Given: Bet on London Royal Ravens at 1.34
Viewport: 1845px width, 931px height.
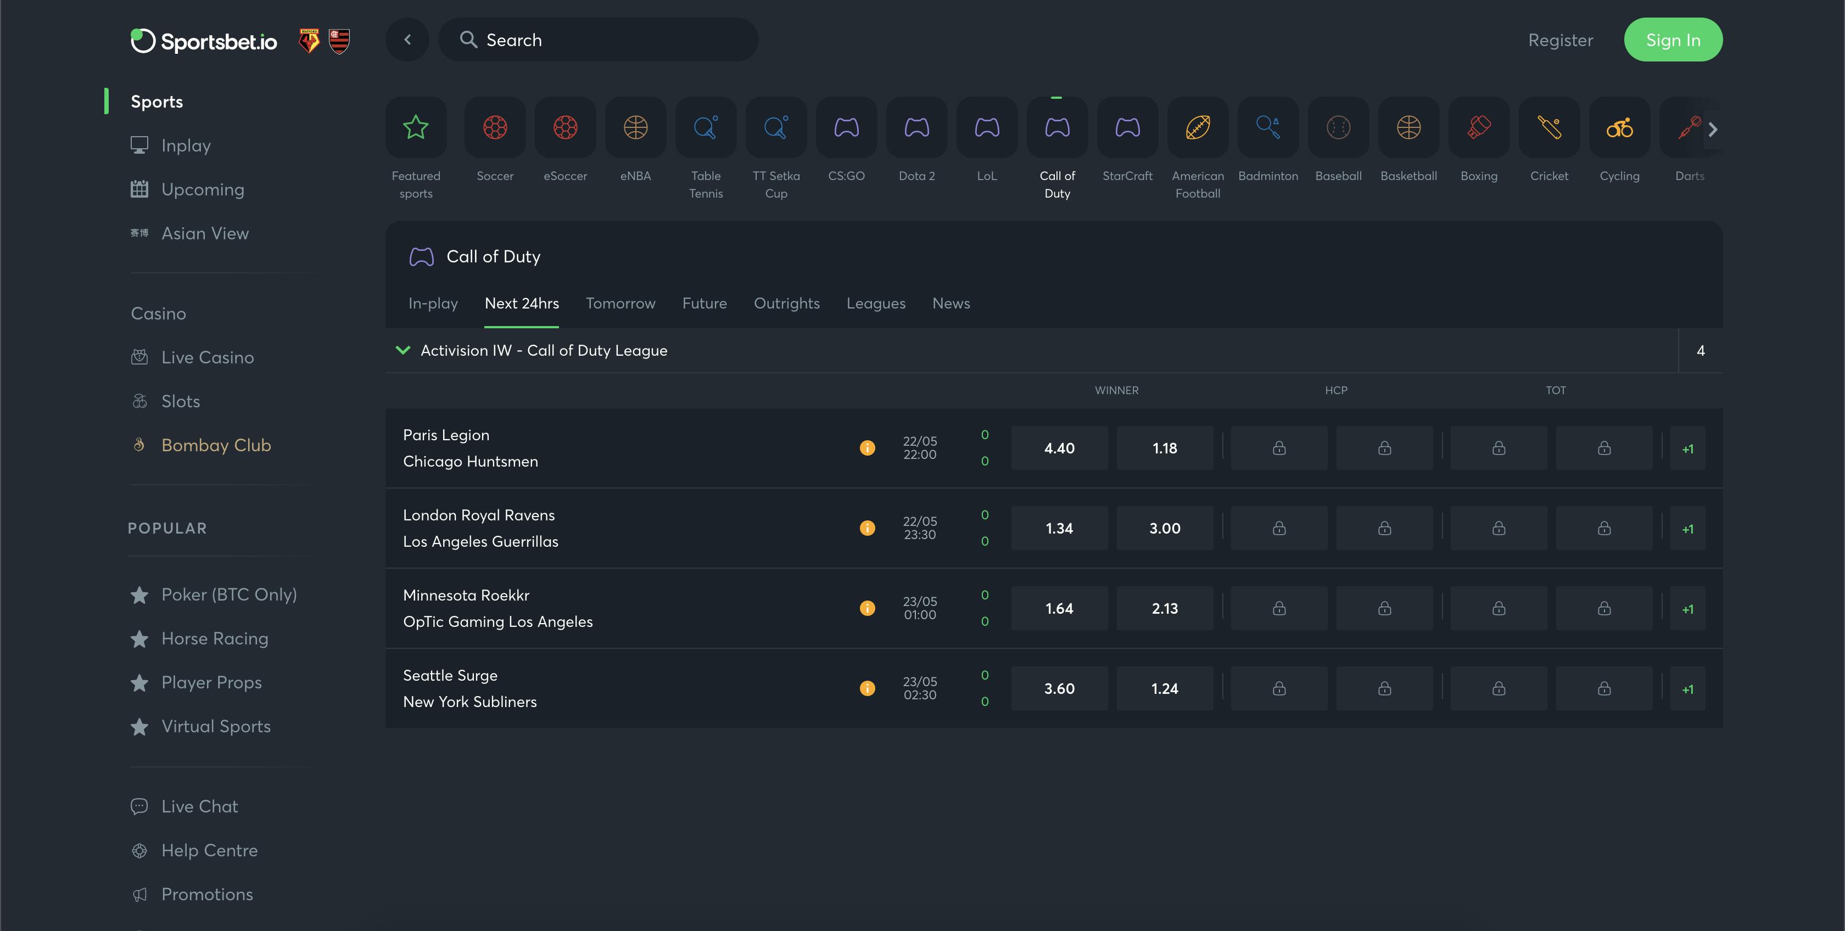Looking at the screenshot, I should pos(1059,529).
